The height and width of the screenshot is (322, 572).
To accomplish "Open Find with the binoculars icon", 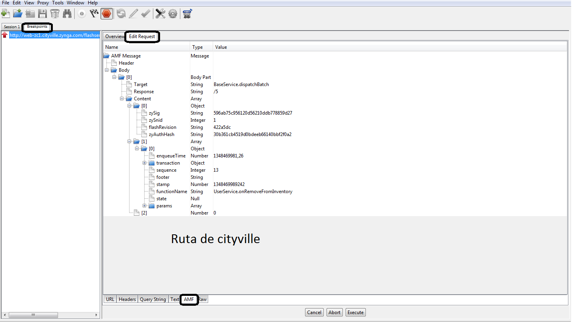I will [x=67, y=14].
